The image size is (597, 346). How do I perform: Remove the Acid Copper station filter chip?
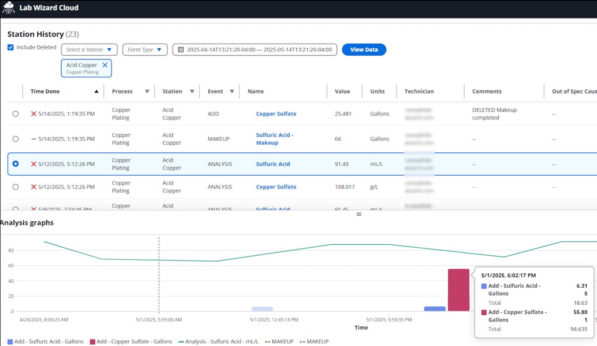click(105, 65)
